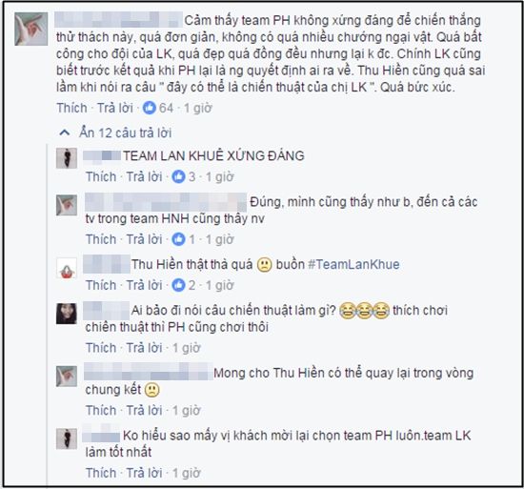Click Ẩn 12 câu trả lời text
The height and width of the screenshot is (489, 524).
(126, 133)
